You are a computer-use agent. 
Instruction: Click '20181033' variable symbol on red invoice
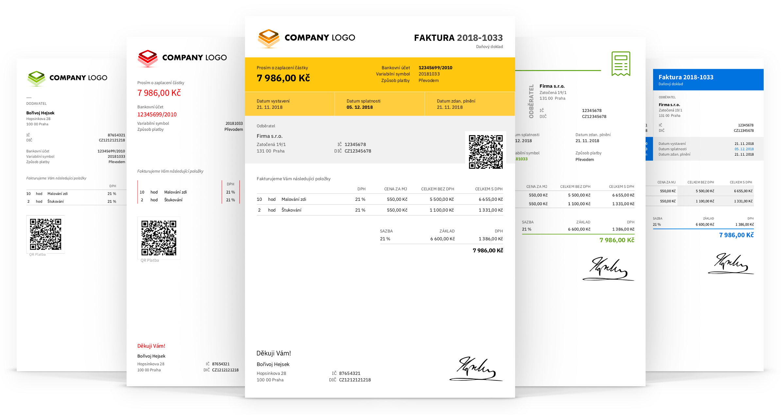coord(234,123)
